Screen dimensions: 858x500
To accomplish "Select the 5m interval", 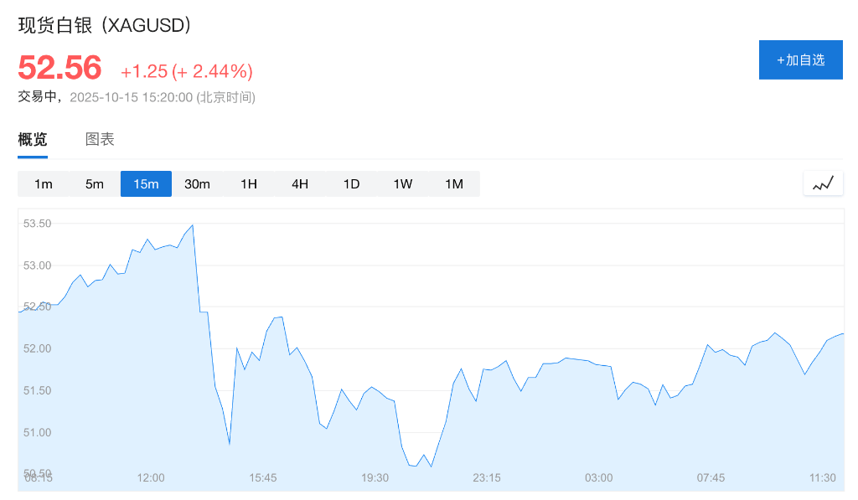I will click(95, 184).
